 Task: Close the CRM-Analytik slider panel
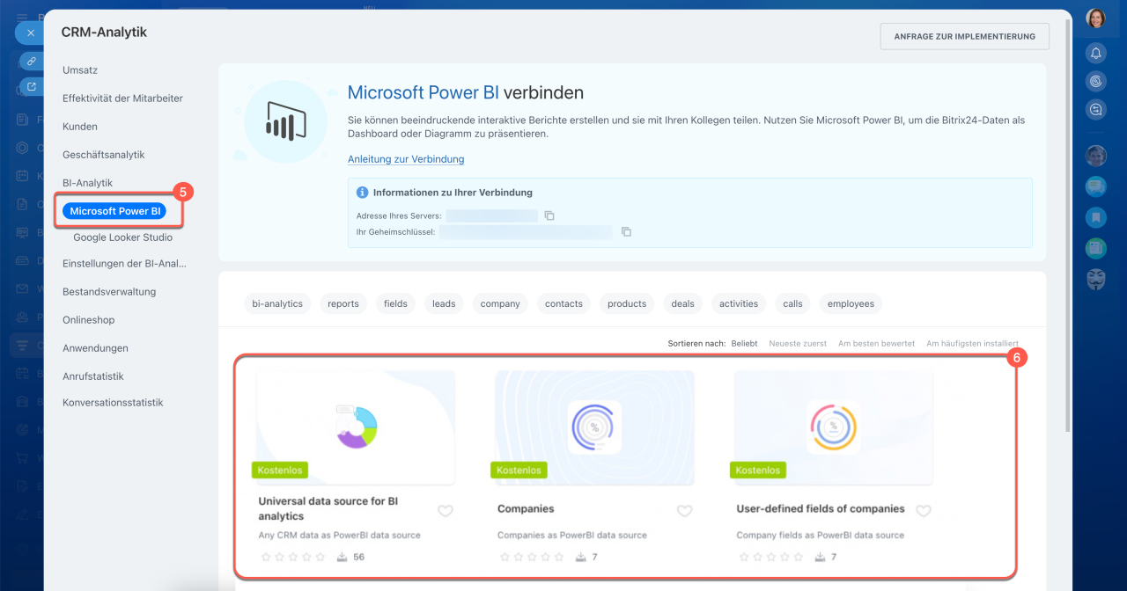pos(30,33)
